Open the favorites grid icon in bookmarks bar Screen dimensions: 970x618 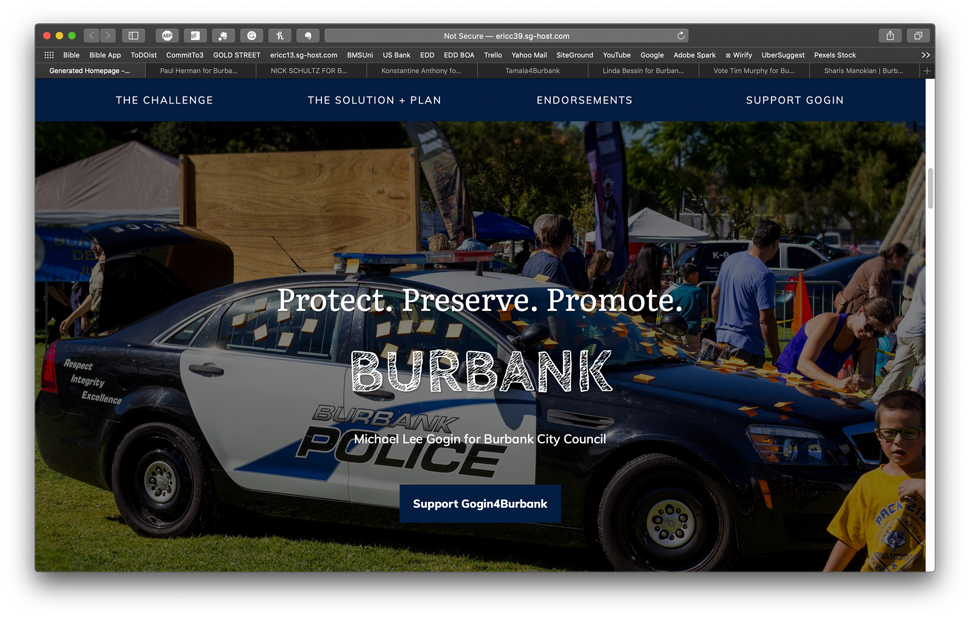(x=49, y=55)
